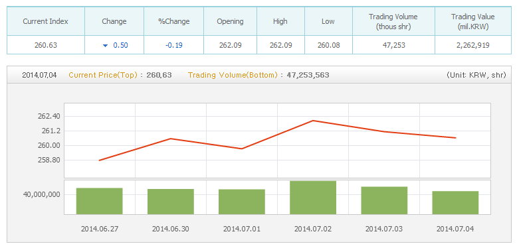Click the trading value 2,262,919

point(473,45)
